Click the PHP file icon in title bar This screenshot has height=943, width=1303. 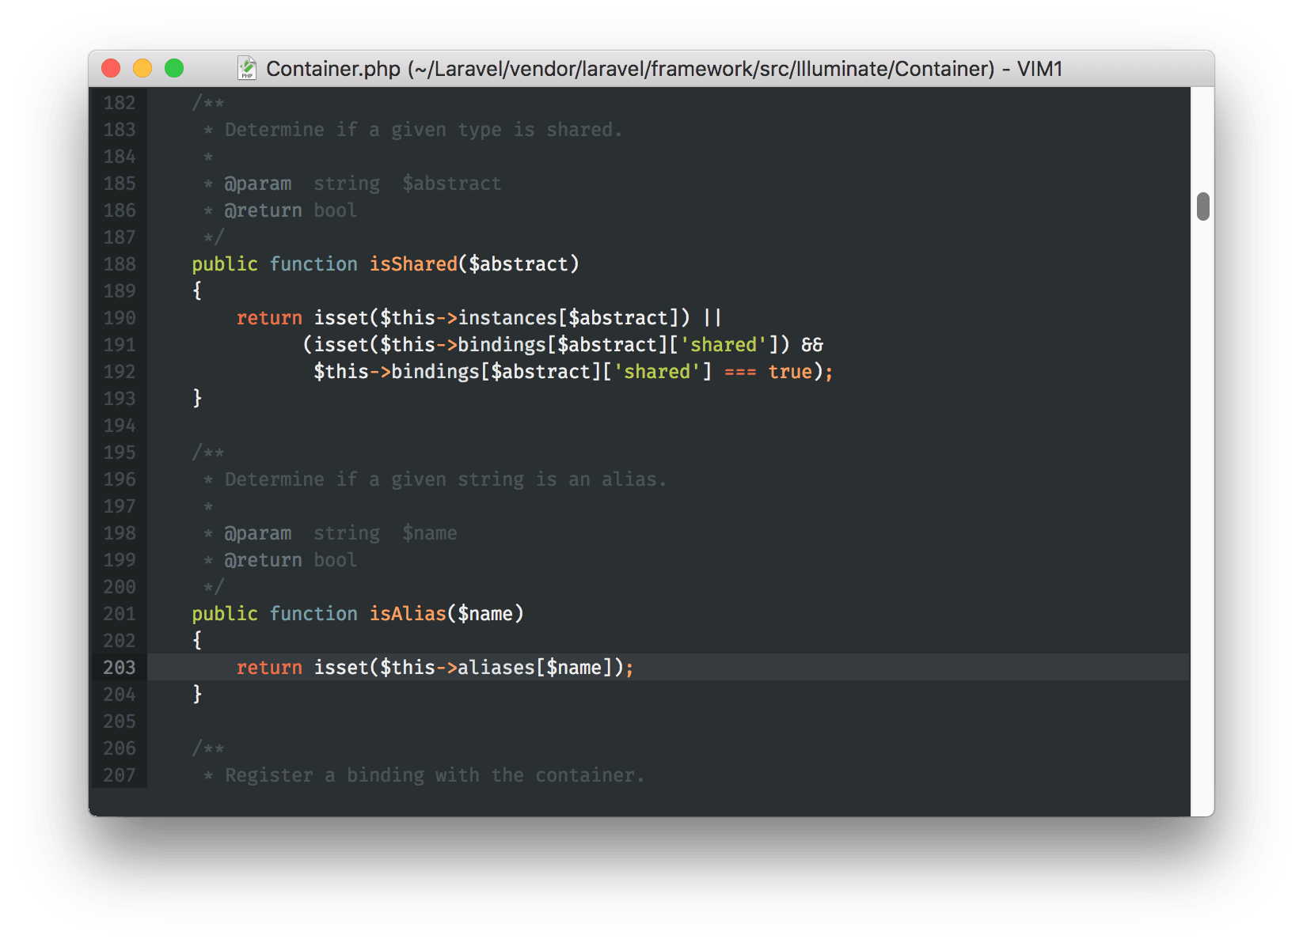247,68
